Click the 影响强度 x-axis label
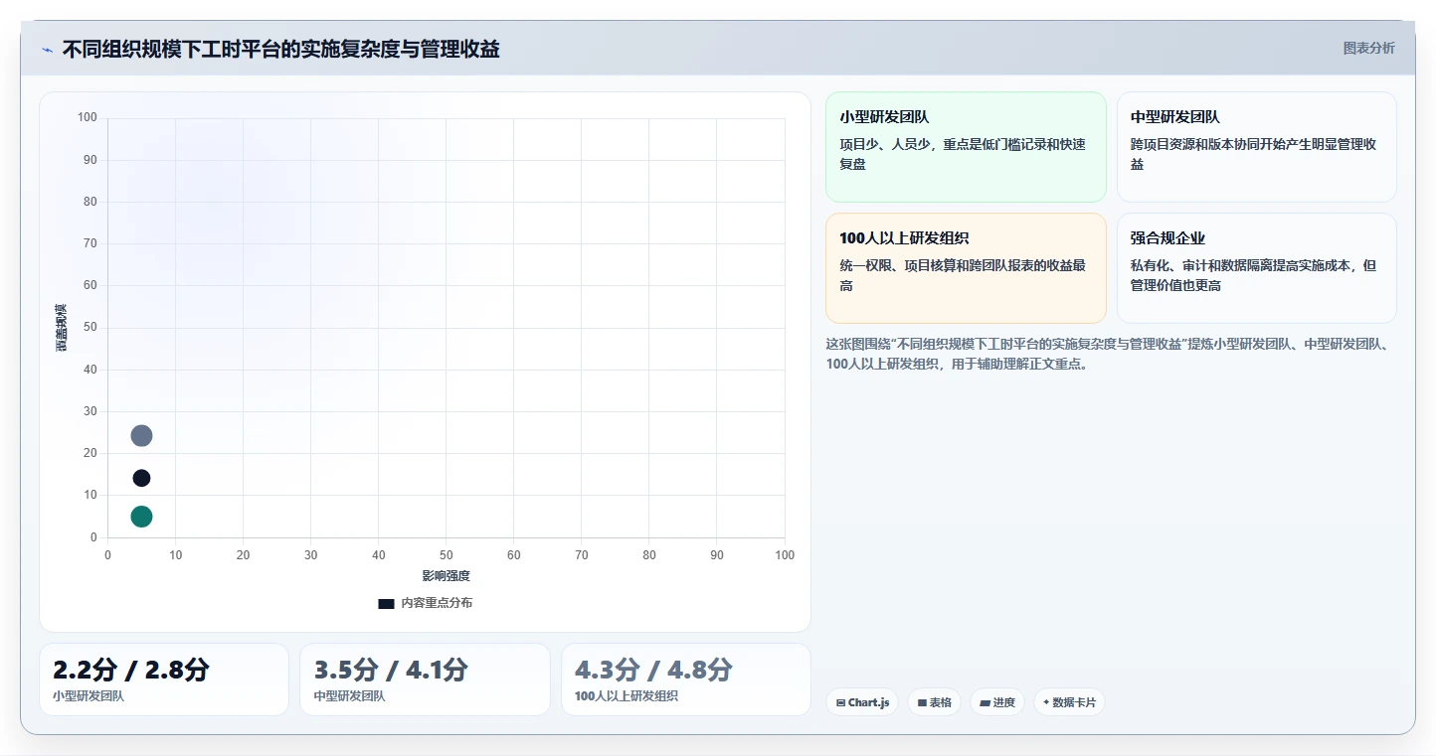This screenshot has height=756, width=1436. tap(446, 575)
